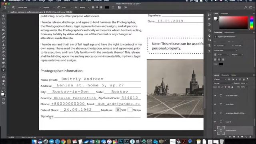Screen dimensions: 256x144
Task: Open Photoshop from the macOS dock
Action: pyautogui.click(x=121, y=141)
